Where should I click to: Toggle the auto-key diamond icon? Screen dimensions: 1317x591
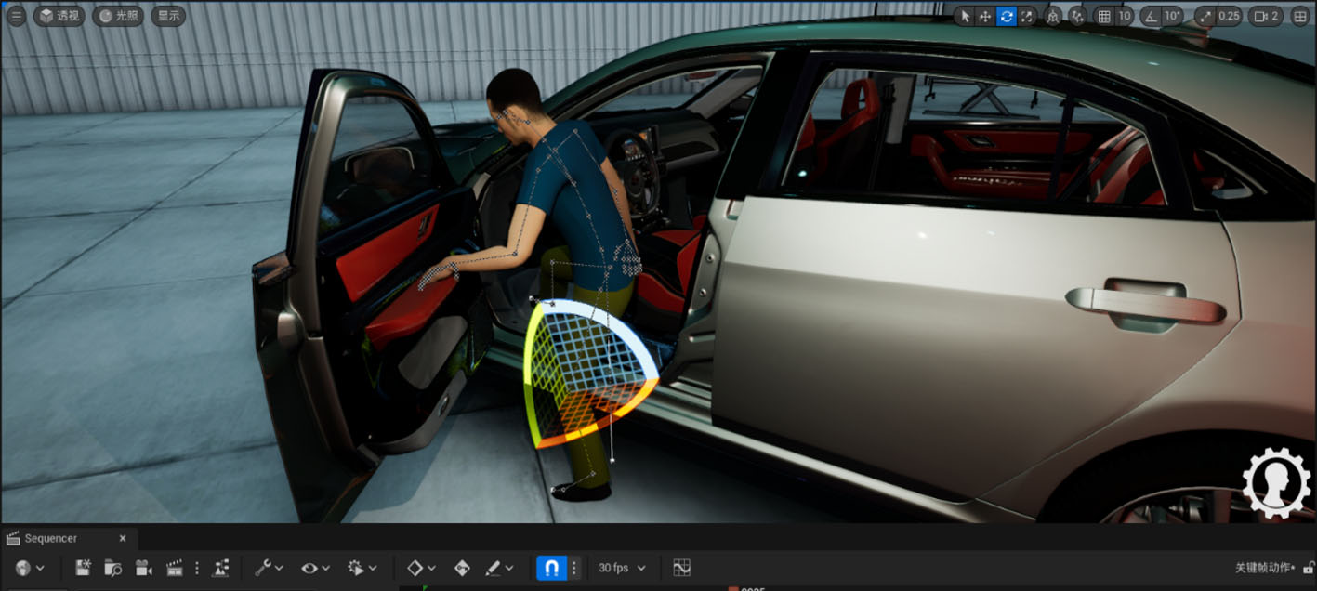[x=462, y=568]
